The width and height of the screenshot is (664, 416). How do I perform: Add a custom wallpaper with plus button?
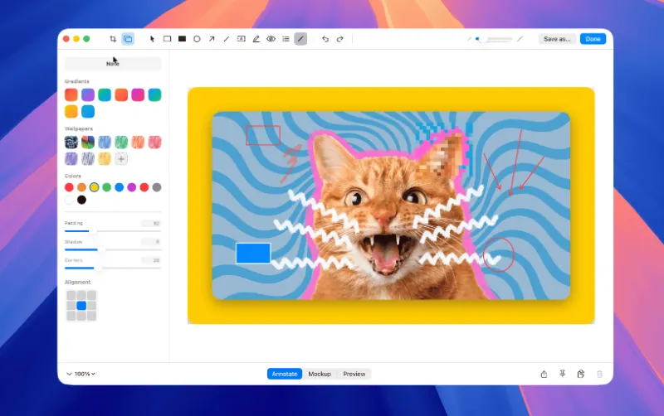(121, 159)
